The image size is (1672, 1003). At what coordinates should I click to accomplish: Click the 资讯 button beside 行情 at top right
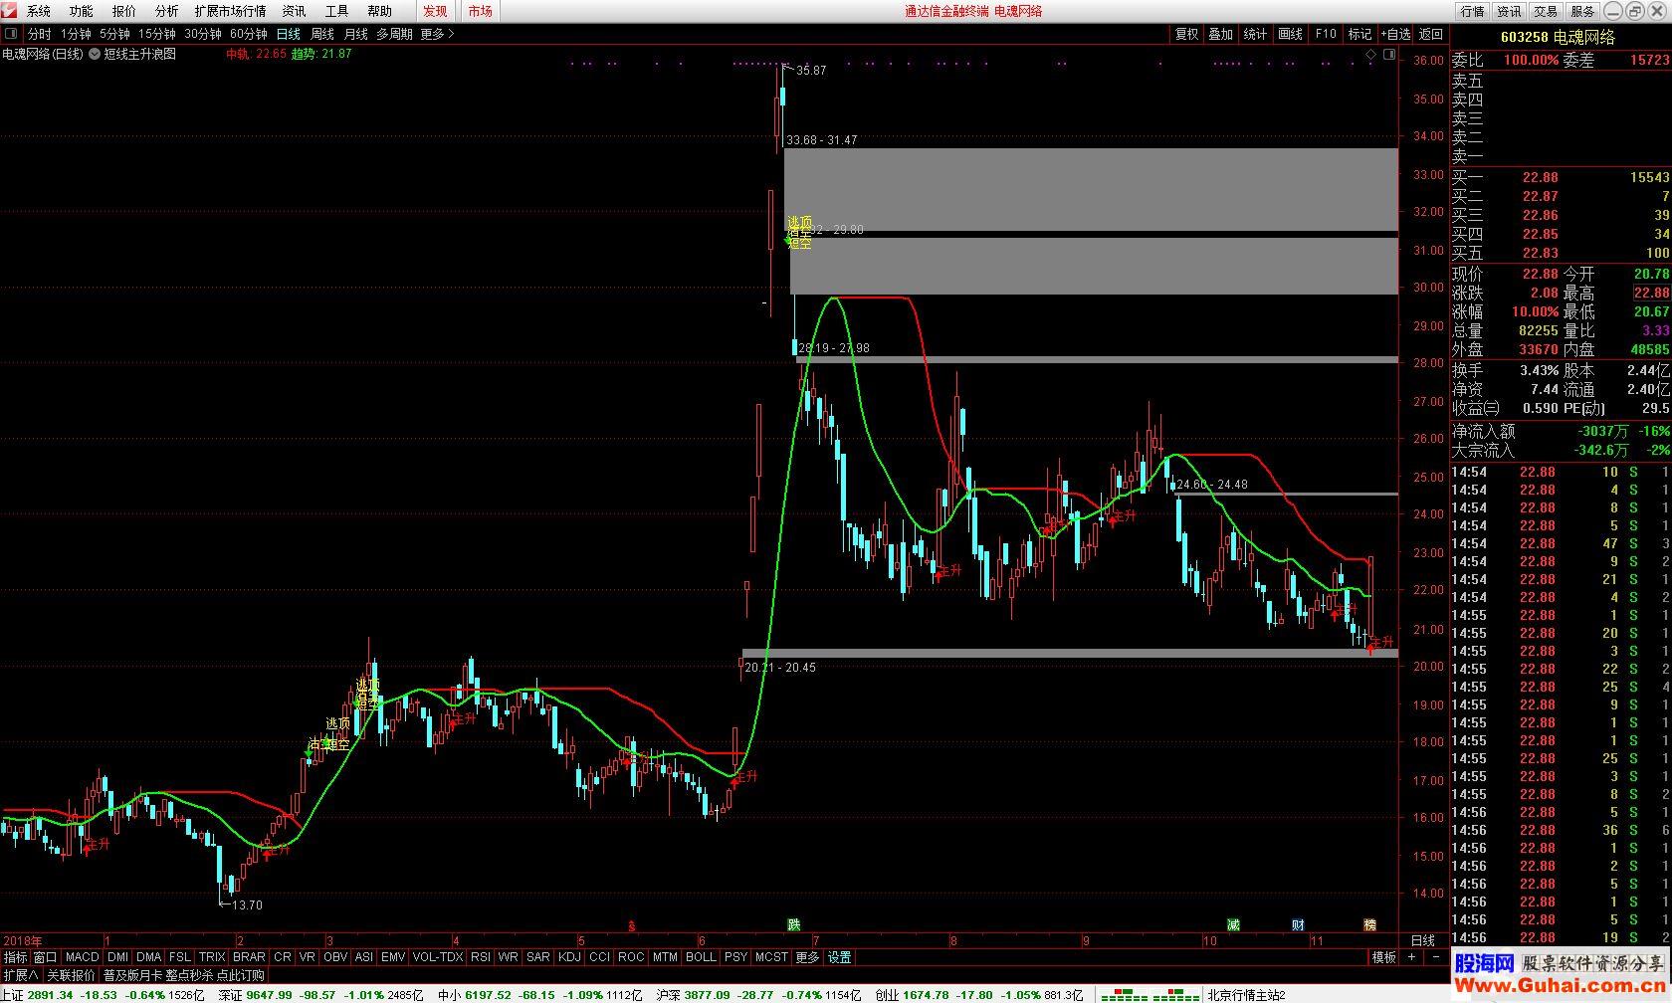(1510, 11)
